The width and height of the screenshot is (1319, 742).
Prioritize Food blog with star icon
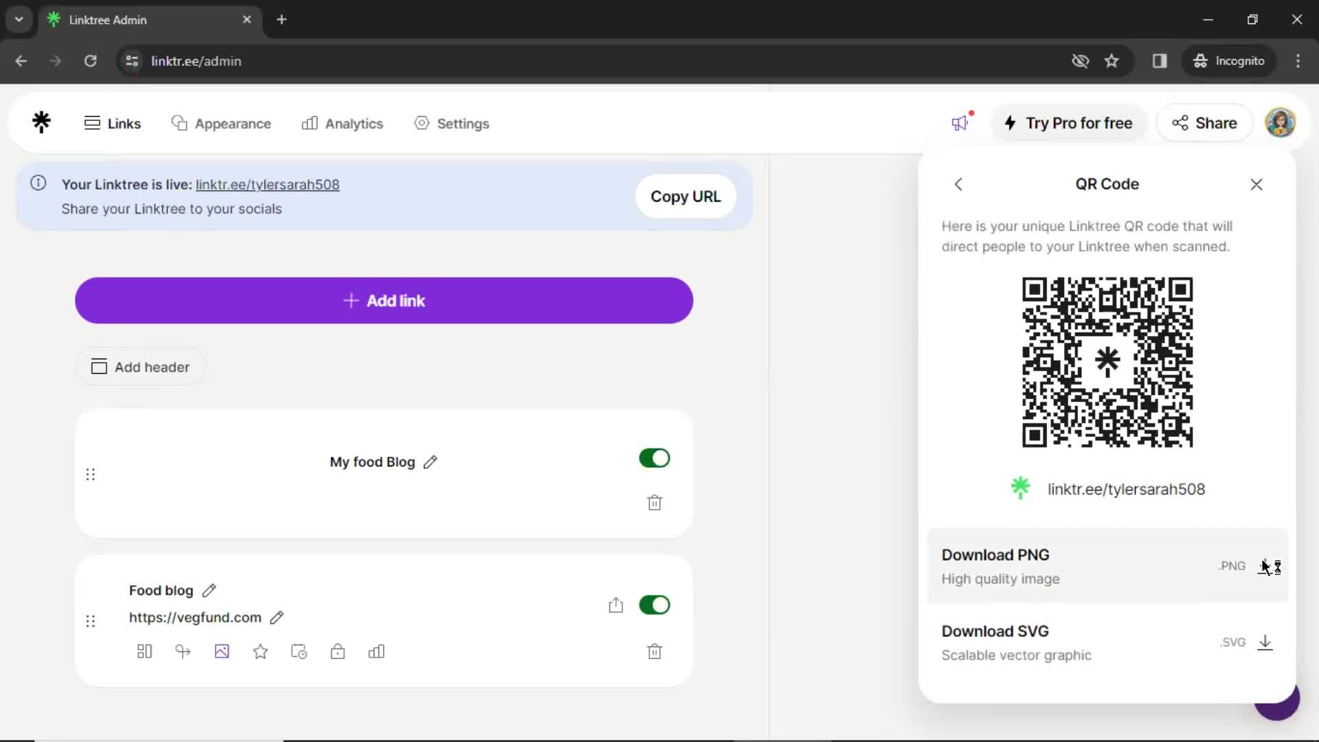260,651
